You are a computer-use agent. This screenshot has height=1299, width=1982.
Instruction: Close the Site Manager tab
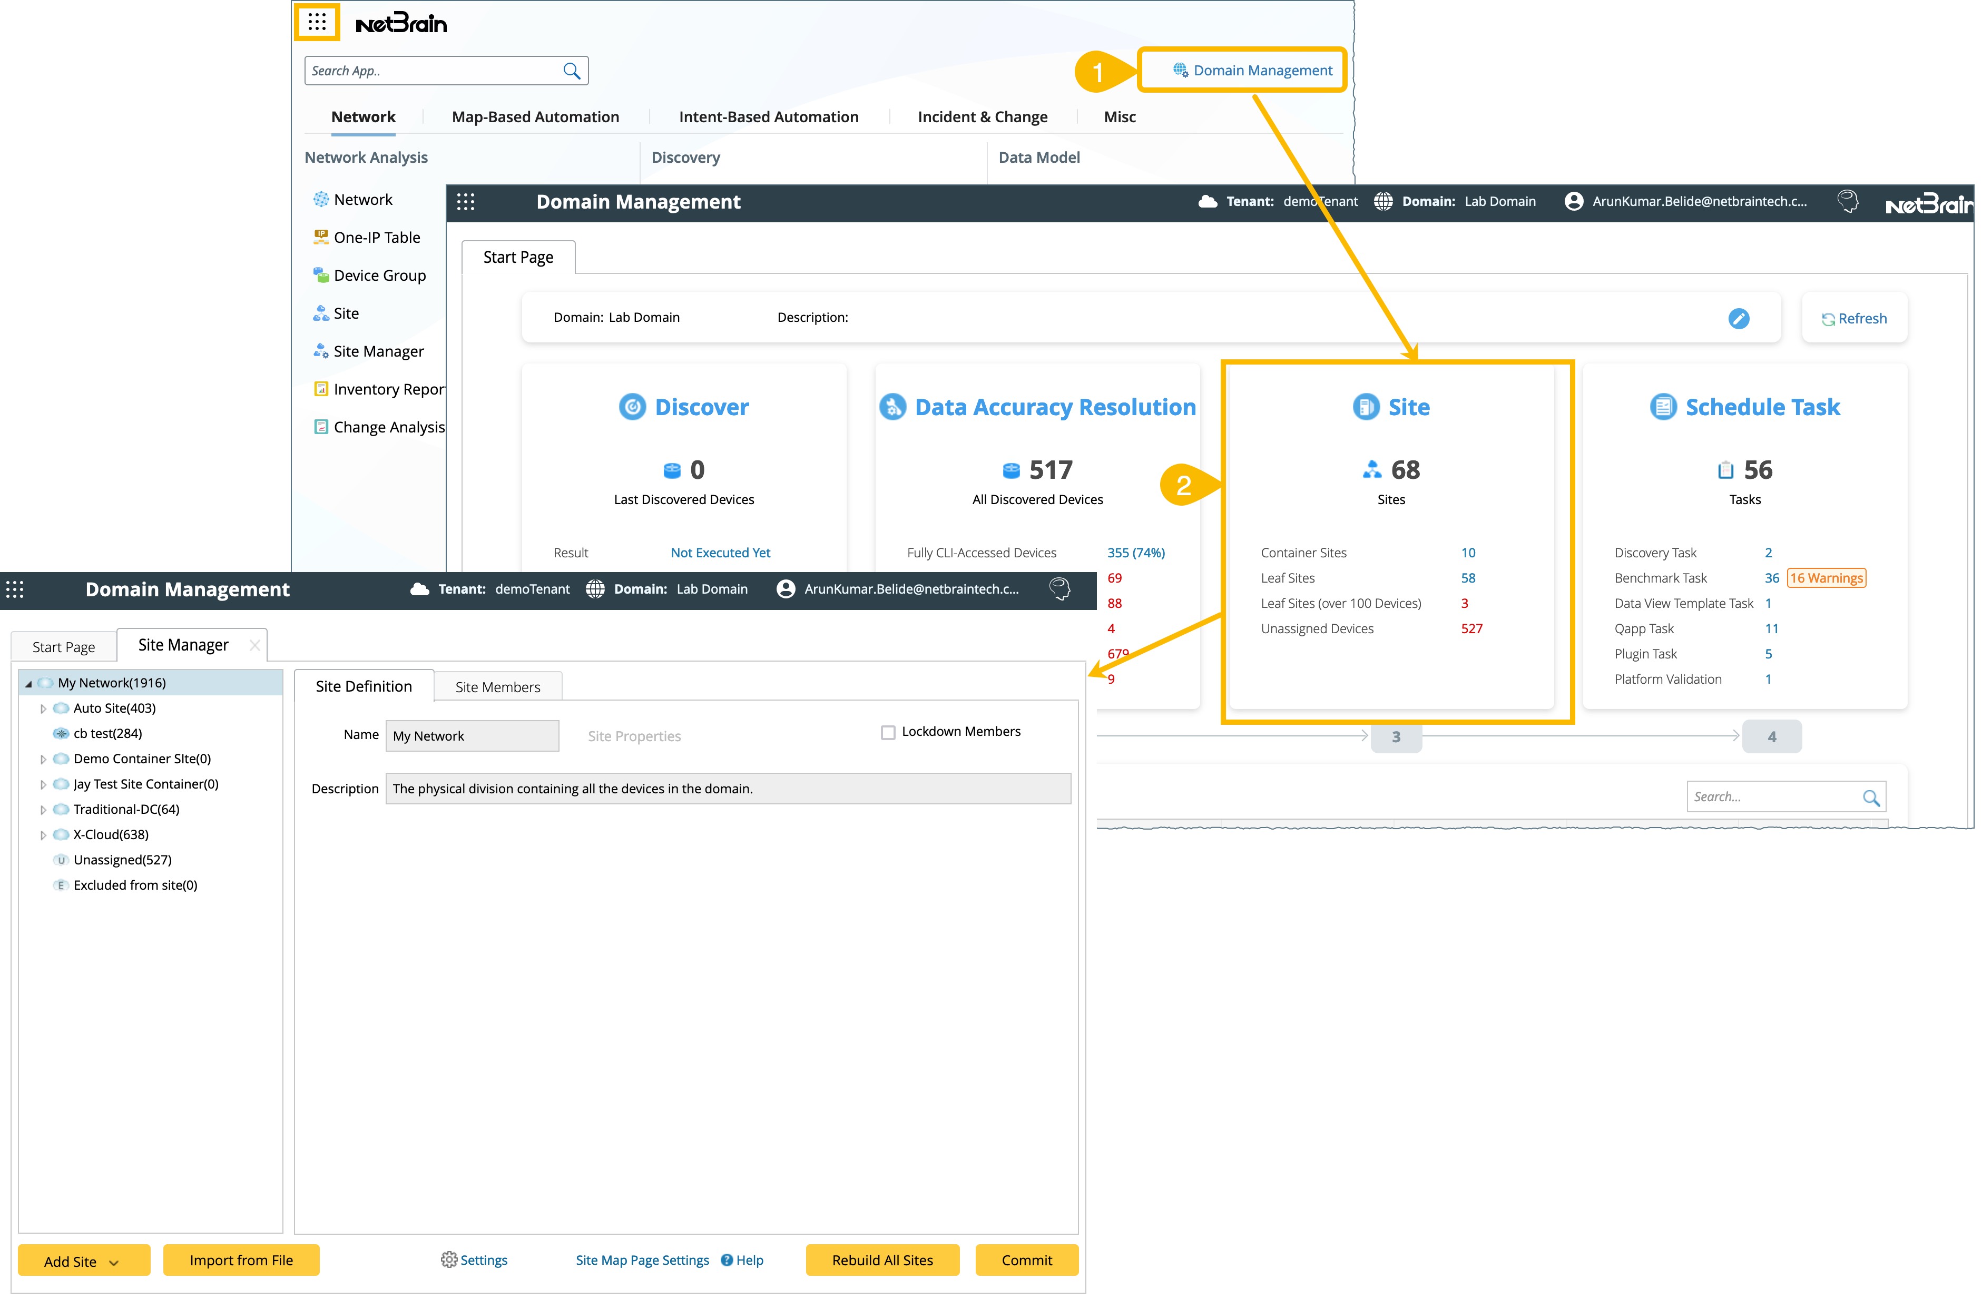pyautogui.click(x=255, y=645)
